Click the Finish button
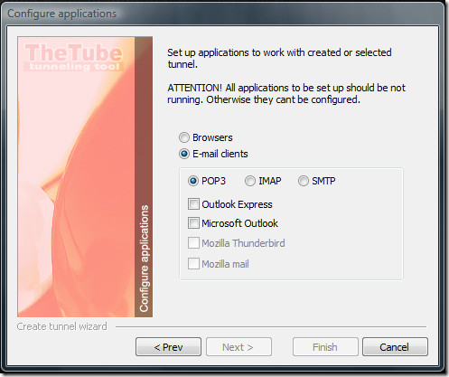449x377 pixels. point(325,347)
